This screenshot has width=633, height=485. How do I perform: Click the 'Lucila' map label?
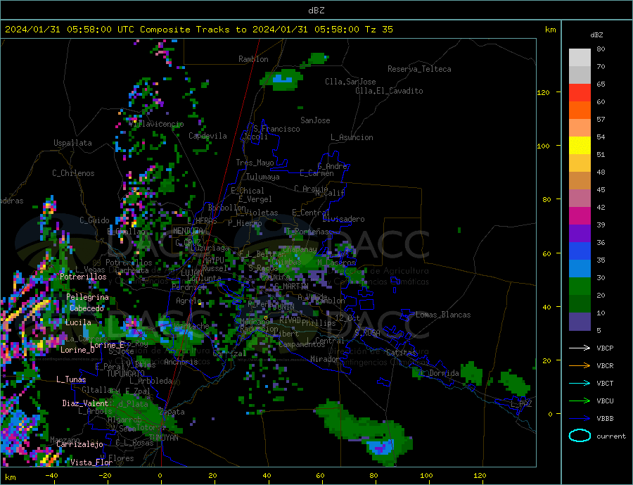[x=78, y=322]
